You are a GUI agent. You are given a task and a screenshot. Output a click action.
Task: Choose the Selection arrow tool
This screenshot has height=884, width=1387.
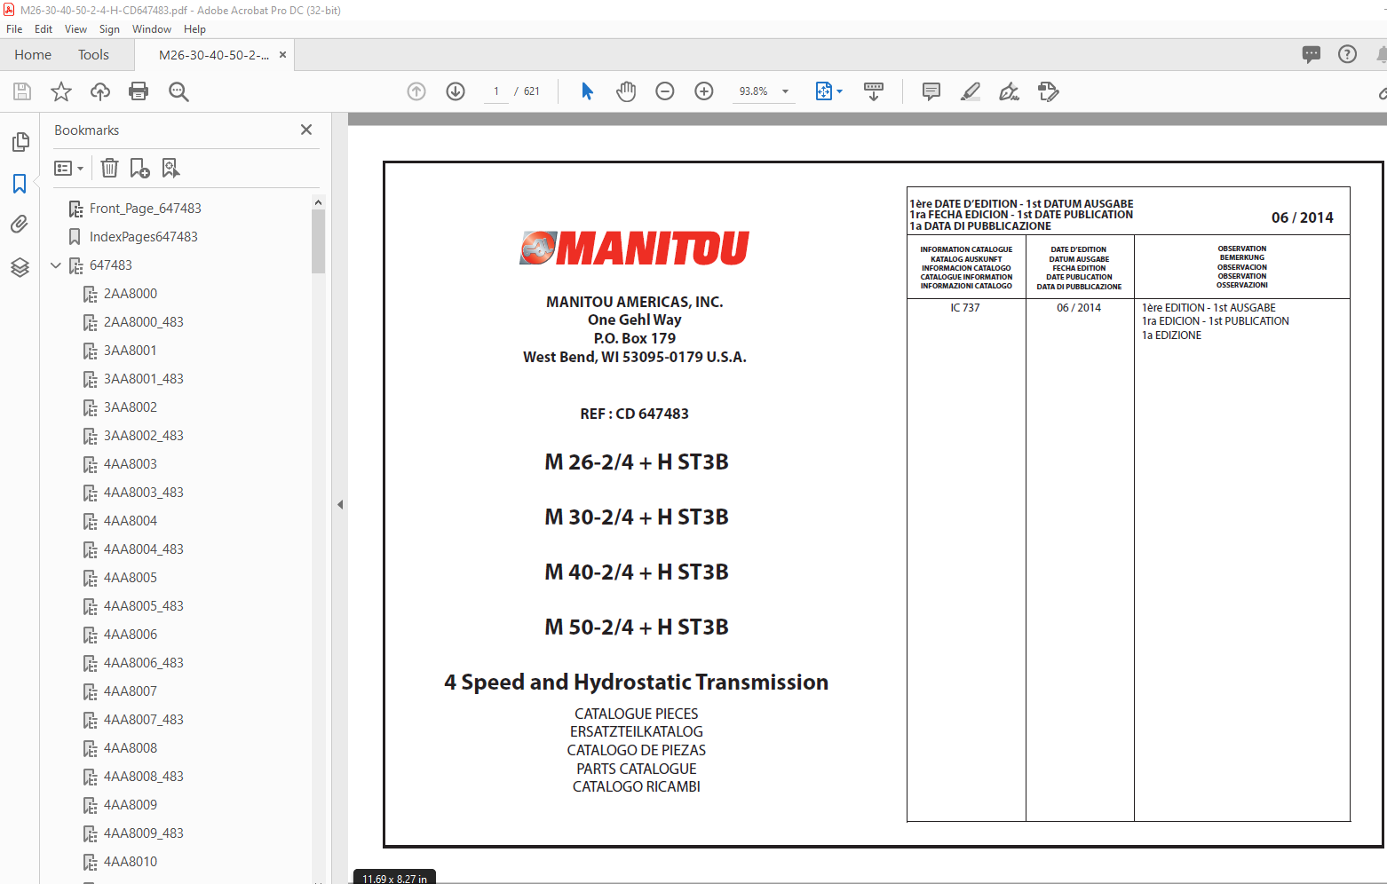coord(587,91)
